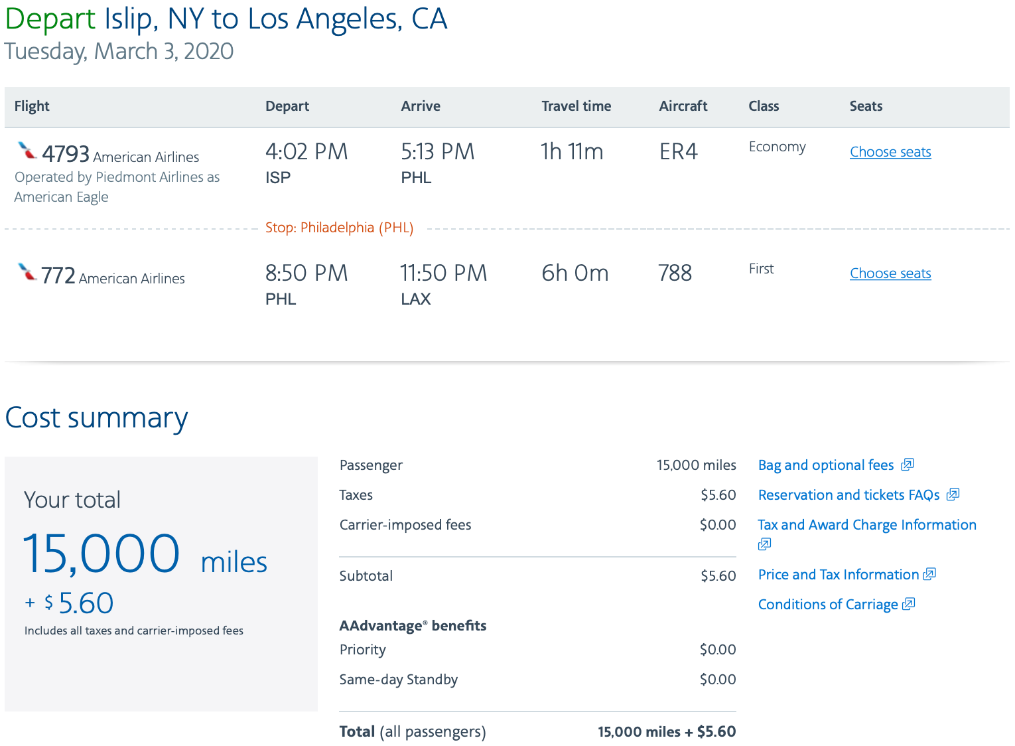The height and width of the screenshot is (746, 1015).
Task: Click the 6h 0m travel time
Action: [x=575, y=273]
